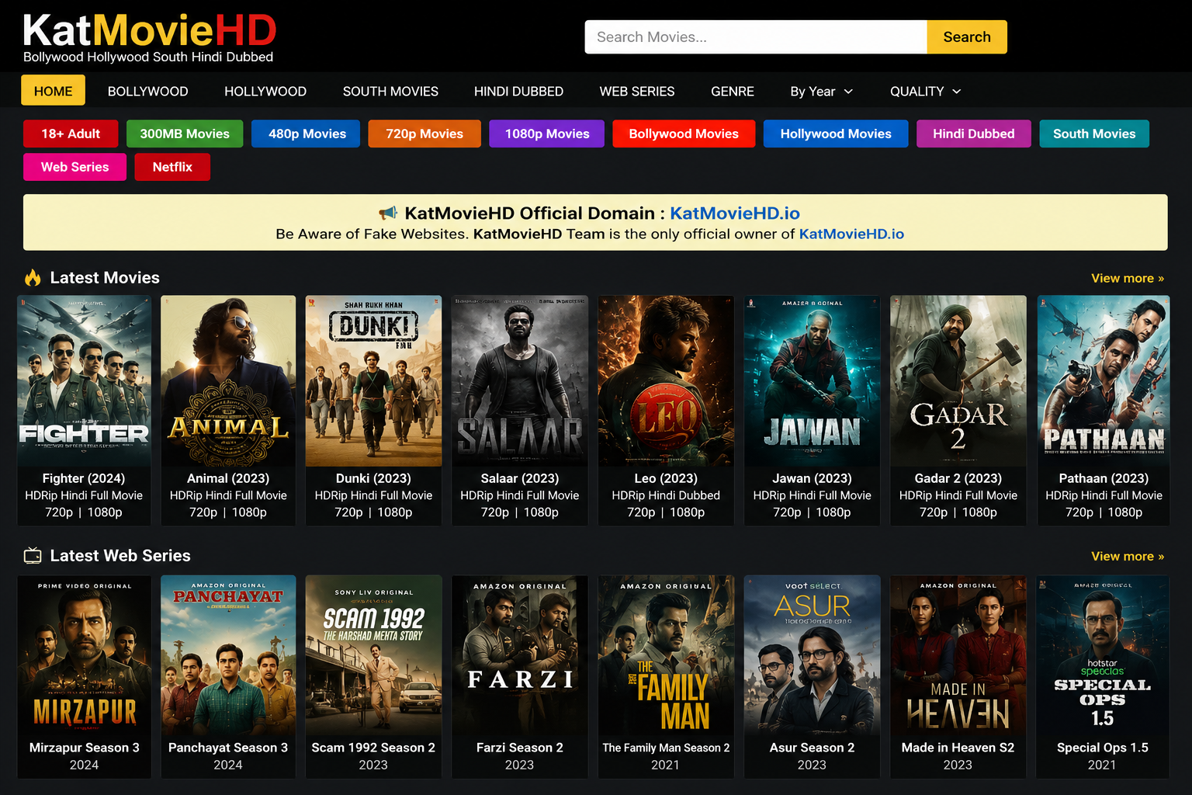Click the Fighter (2024) title text
The image size is (1192, 795).
coord(84,478)
